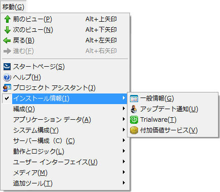Click the スタートページ icon
Viewport: 220px width, 192px height.
point(7,67)
